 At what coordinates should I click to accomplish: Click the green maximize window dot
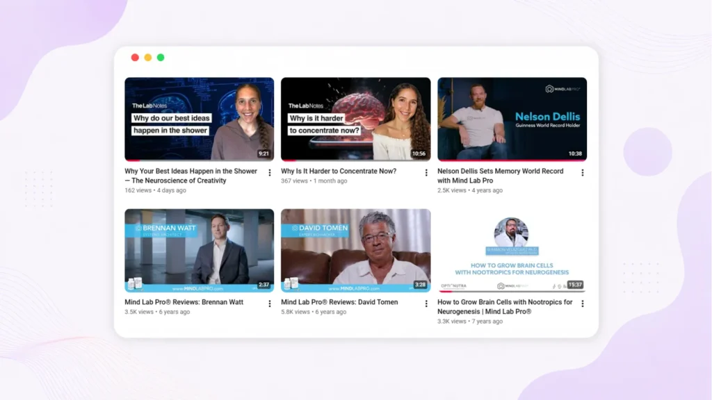tap(161, 58)
